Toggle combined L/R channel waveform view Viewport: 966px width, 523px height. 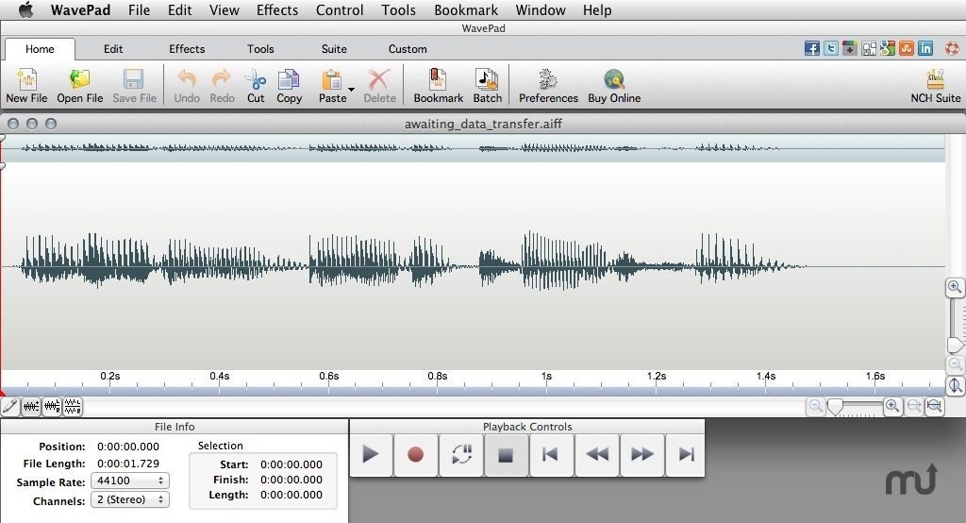click(52, 406)
